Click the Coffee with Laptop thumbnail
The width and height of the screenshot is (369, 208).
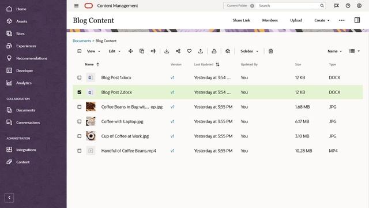tap(91, 121)
